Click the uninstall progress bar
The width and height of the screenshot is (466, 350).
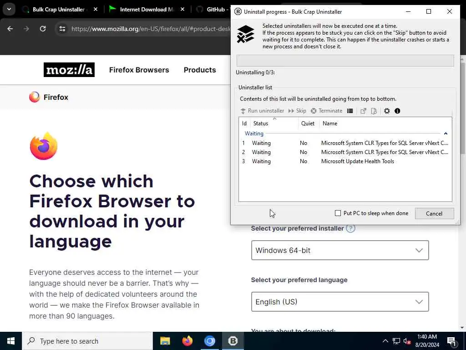pyautogui.click(x=345, y=61)
